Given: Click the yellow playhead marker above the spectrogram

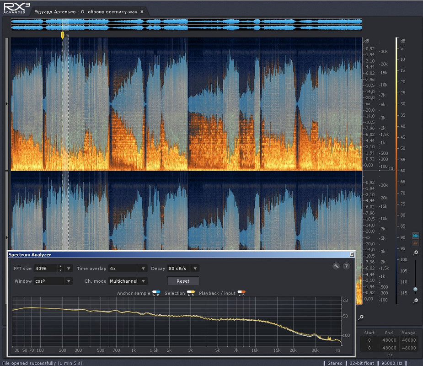Looking at the screenshot, I should tap(63, 35).
